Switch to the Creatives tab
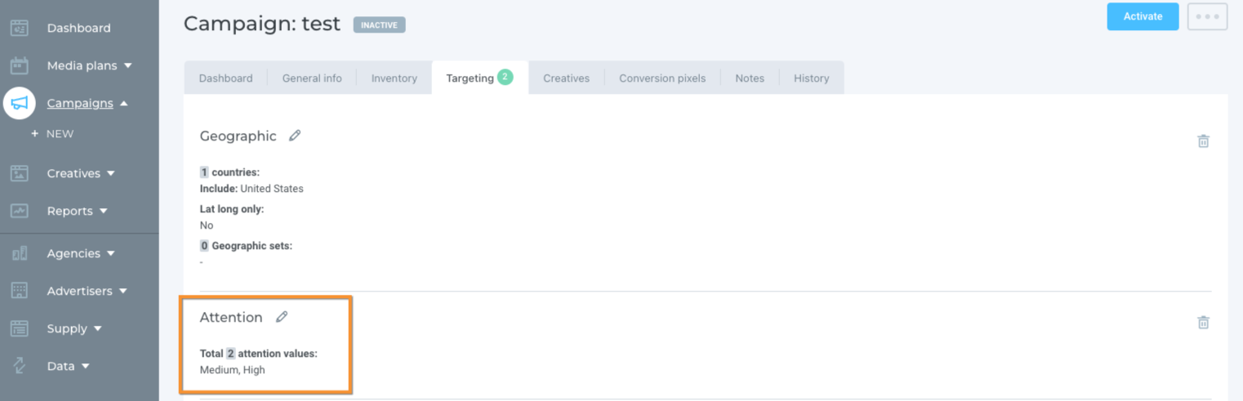The image size is (1243, 401). pos(566,78)
